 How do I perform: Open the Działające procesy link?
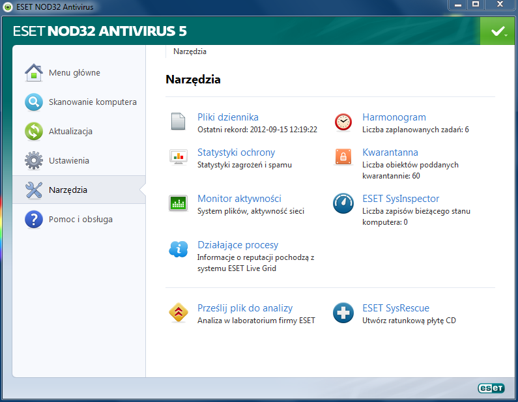(x=238, y=245)
